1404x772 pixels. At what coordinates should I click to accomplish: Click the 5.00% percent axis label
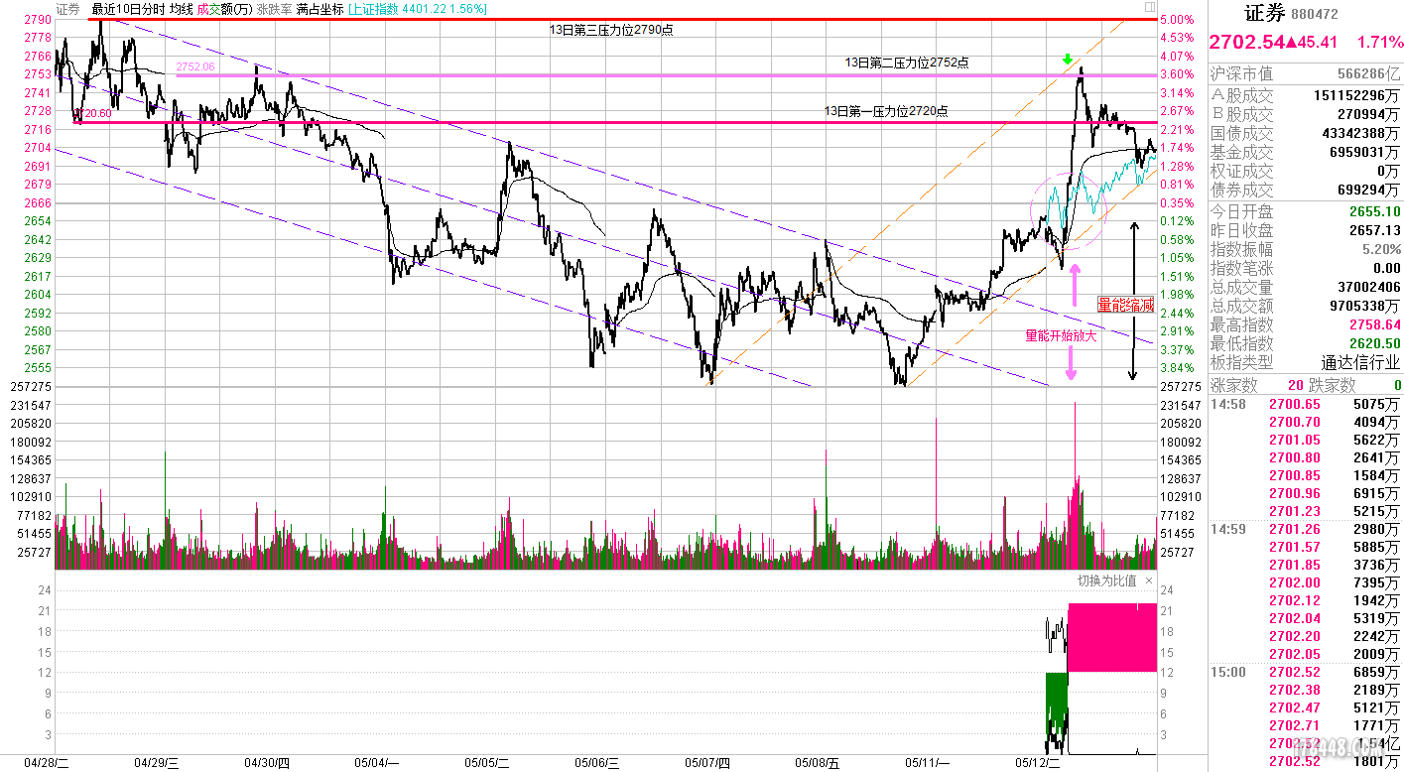pyautogui.click(x=1176, y=19)
